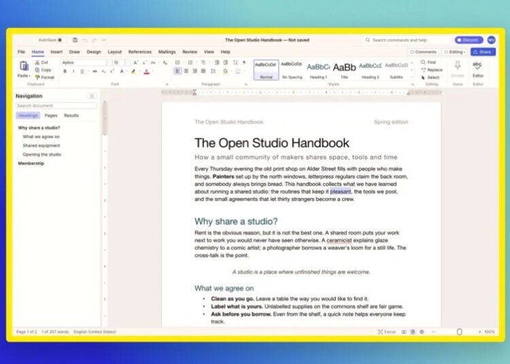
Task: Sort paragraph contents icon
Action: (x=235, y=62)
